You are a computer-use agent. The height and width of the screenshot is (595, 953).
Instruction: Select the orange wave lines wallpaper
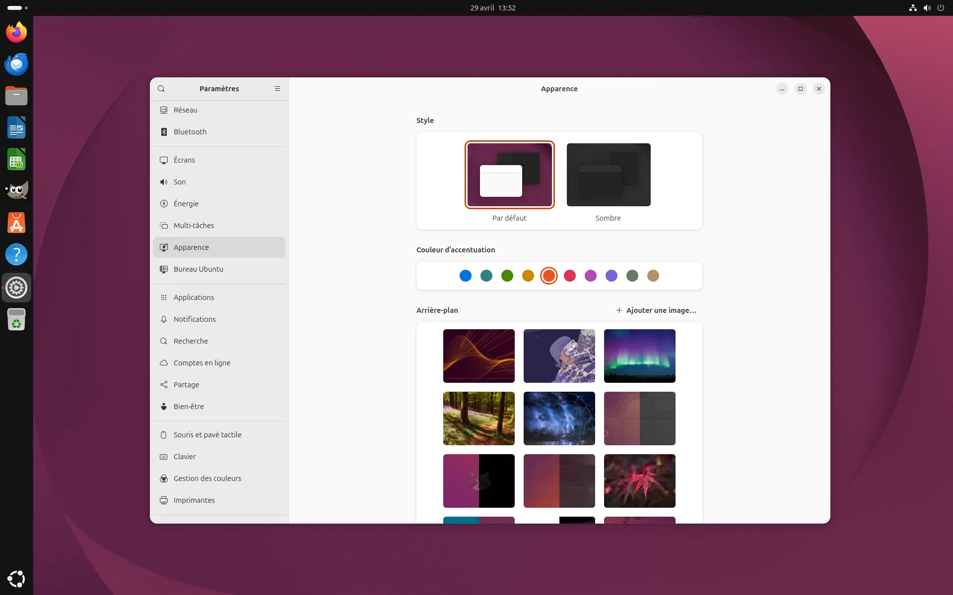[x=479, y=356]
